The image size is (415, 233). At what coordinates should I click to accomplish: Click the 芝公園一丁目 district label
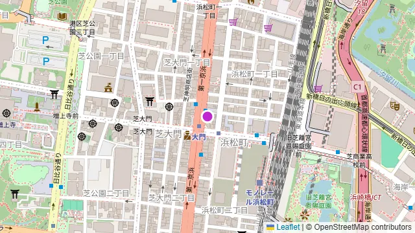tap(101, 56)
